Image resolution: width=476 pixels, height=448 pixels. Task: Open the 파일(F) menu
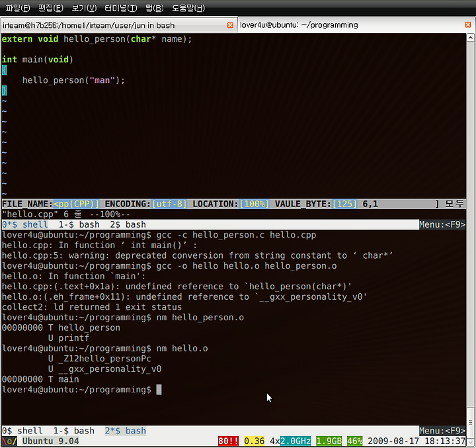click(x=18, y=8)
